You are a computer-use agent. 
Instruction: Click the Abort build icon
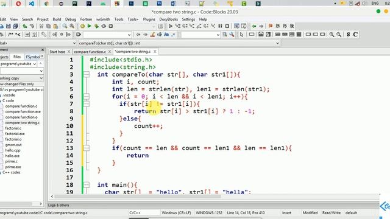tap(111, 26)
